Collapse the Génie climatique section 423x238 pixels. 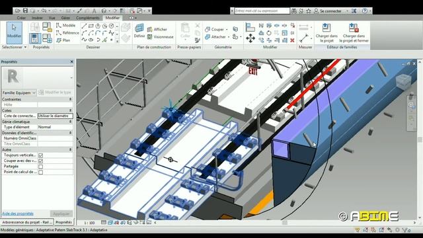point(70,122)
